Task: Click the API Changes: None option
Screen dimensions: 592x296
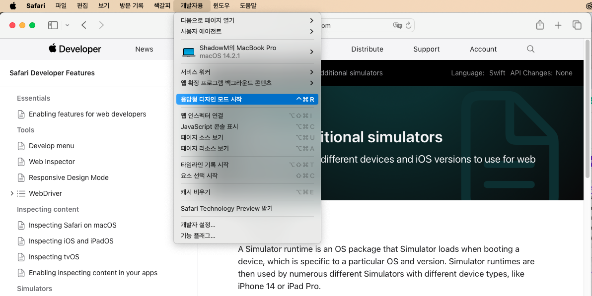Action: click(x=541, y=73)
